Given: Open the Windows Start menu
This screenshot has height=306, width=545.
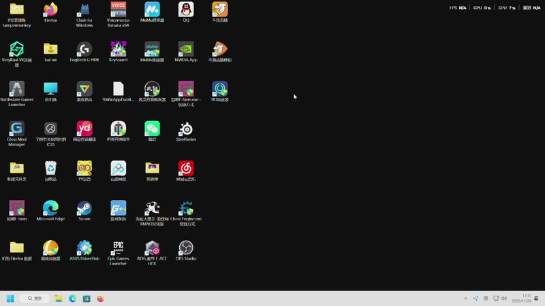Looking at the screenshot, I should coord(10,299).
